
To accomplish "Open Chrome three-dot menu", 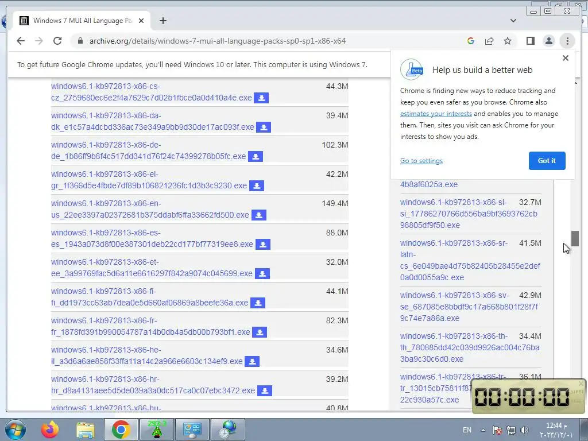I will coord(567,41).
